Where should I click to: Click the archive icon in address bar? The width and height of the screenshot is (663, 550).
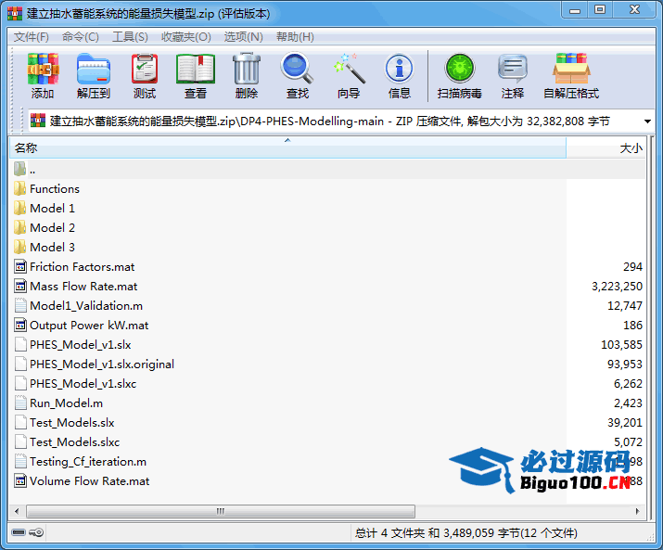click(x=38, y=121)
